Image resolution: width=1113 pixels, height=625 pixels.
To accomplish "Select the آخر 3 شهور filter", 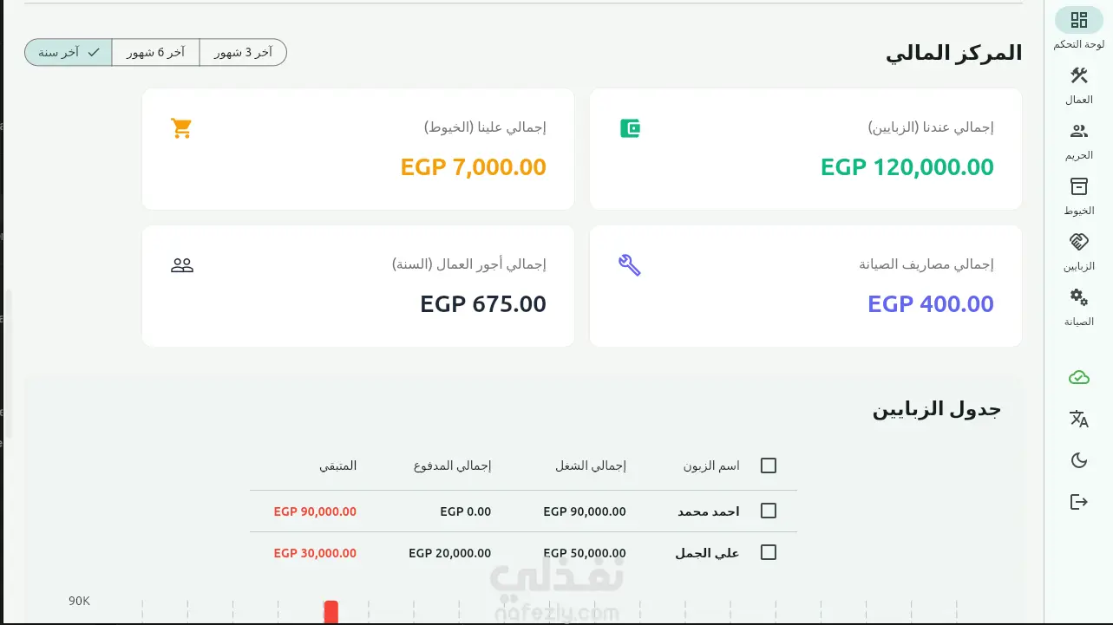I will (x=243, y=52).
